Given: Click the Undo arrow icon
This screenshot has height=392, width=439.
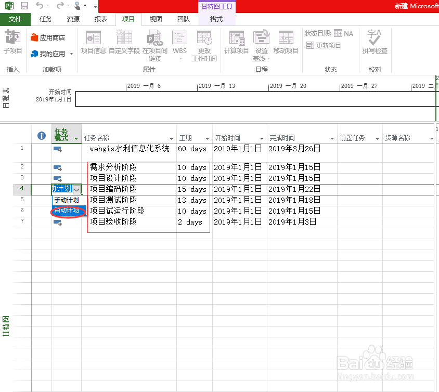Looking at the screenshot, I should click(x=40, y=5).
